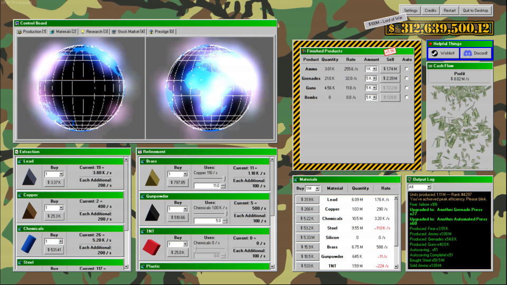Screen dimensions: 507x285
Task: Open the Ammo sell amount dropdown
Action: [x=374, y=69]
